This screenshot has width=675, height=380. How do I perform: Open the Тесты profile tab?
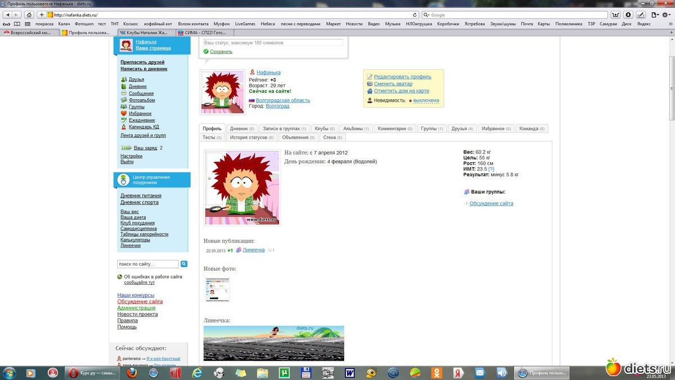coord(212,137)
